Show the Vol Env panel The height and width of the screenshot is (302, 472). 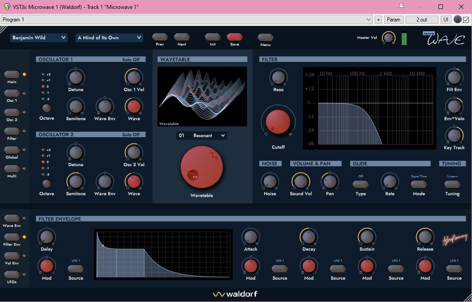[x=12, y=256]
